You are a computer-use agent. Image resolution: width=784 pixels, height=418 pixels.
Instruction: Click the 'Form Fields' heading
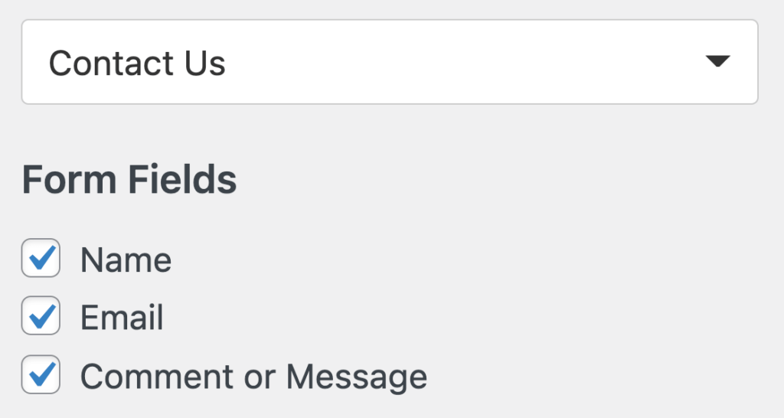(x=129, y=181)
